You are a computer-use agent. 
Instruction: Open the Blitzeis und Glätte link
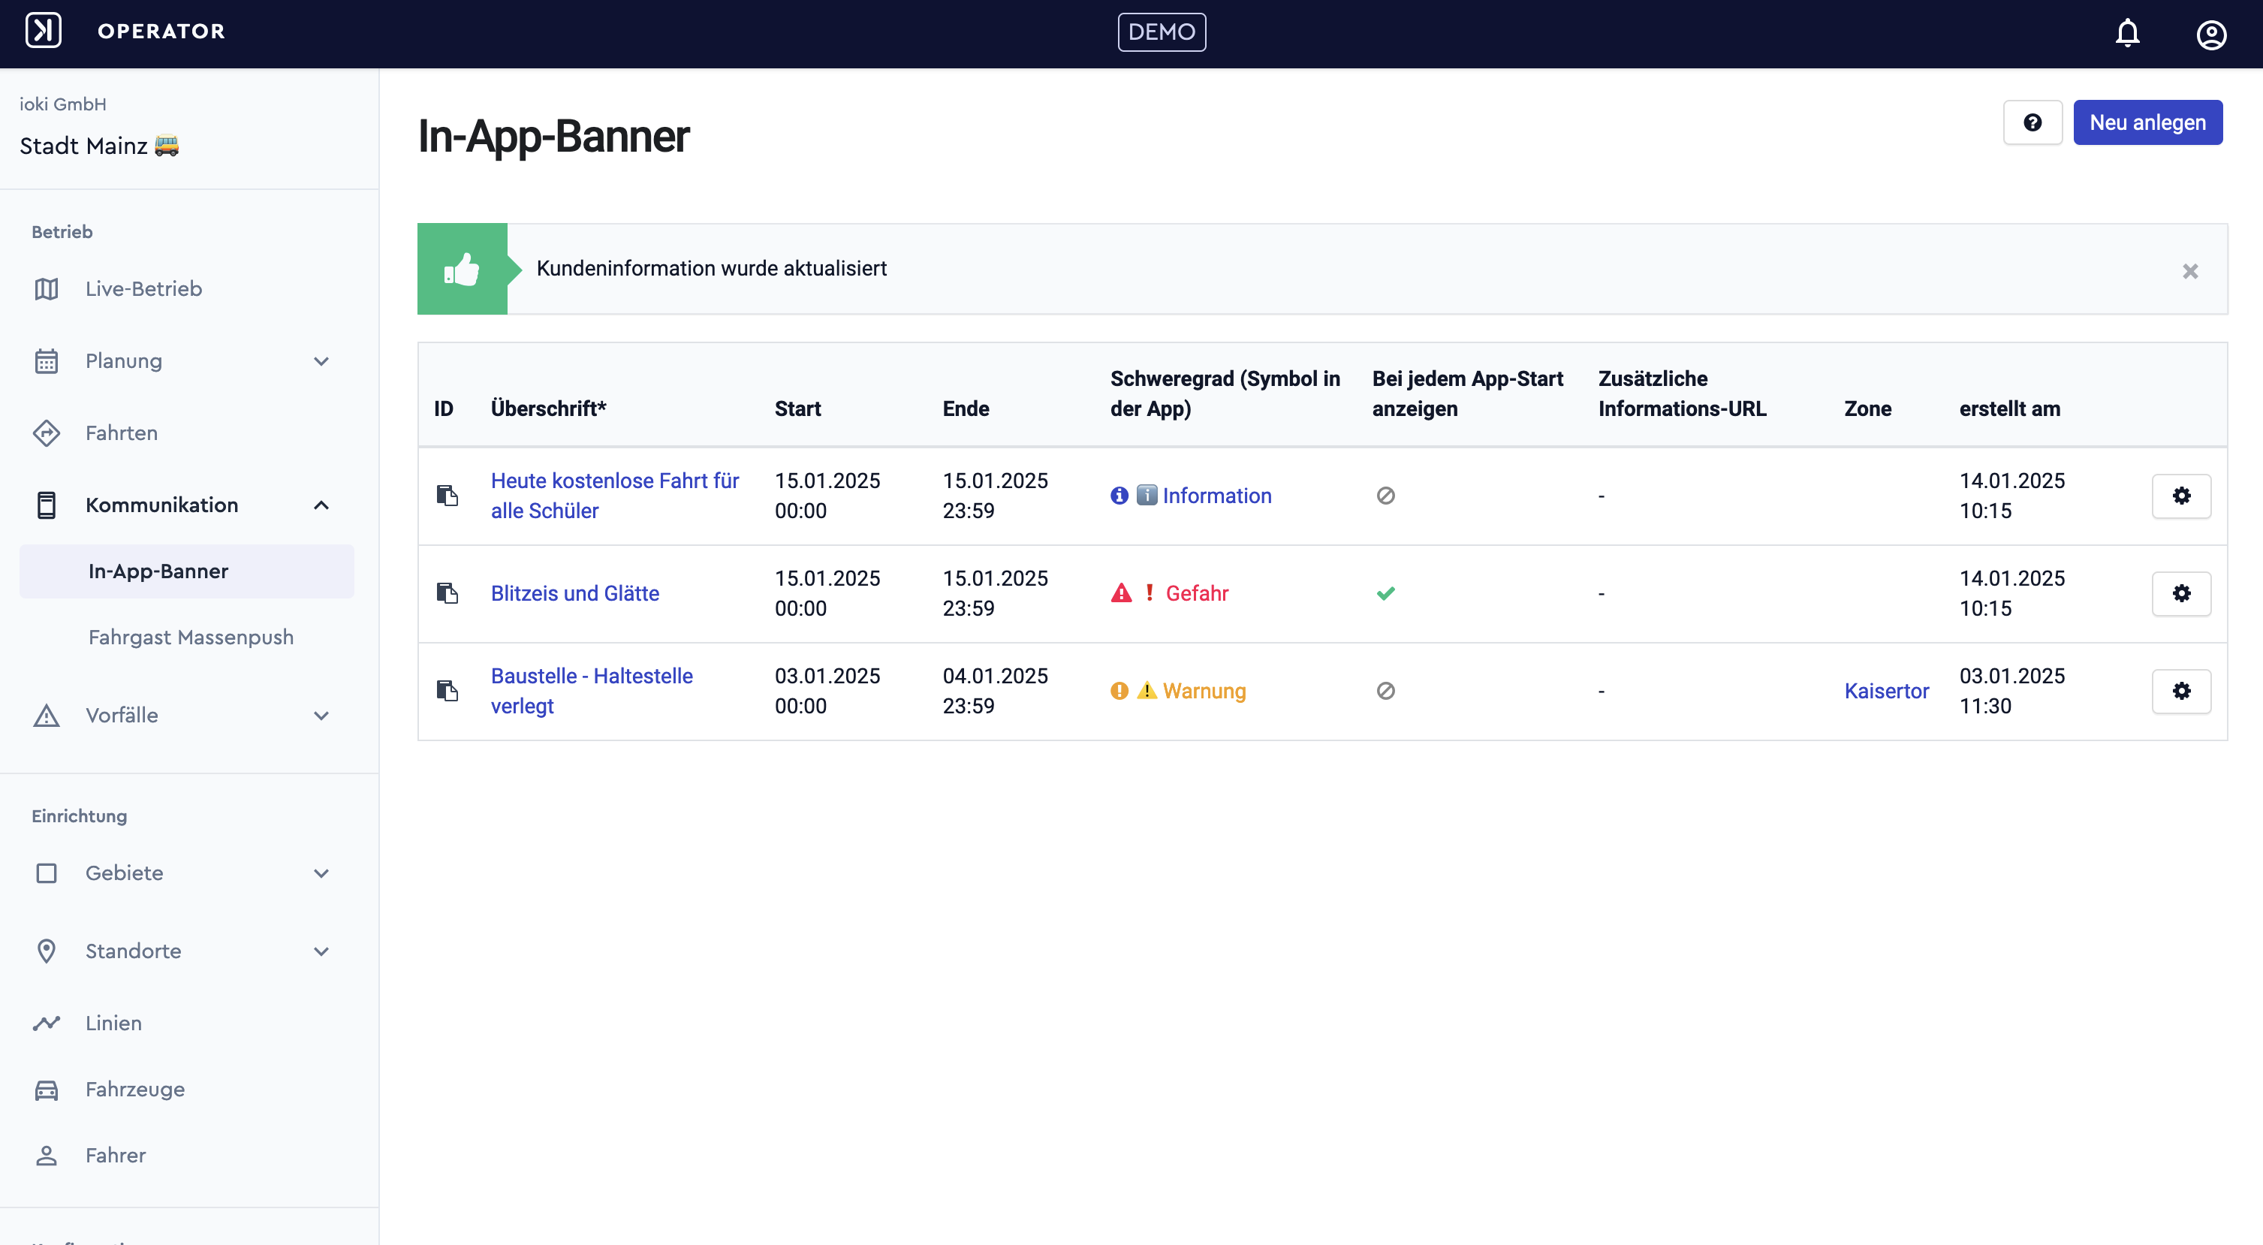coord(574,593)
